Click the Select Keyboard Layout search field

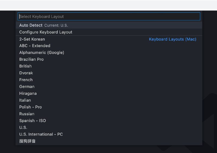point(108,16)
